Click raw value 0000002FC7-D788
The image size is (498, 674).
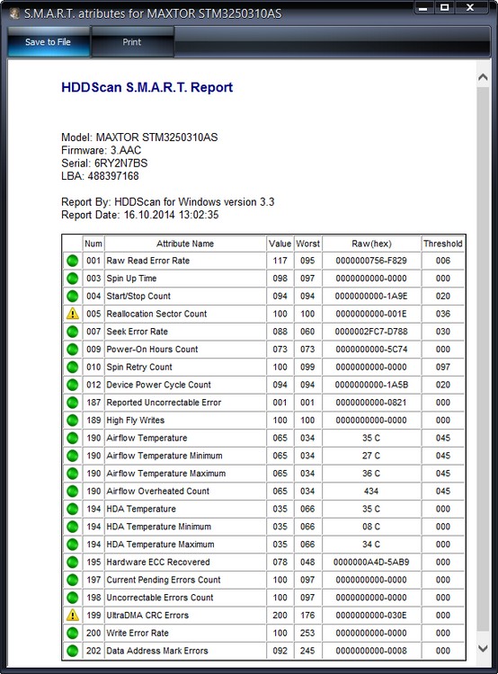click(x=371, y=332)
